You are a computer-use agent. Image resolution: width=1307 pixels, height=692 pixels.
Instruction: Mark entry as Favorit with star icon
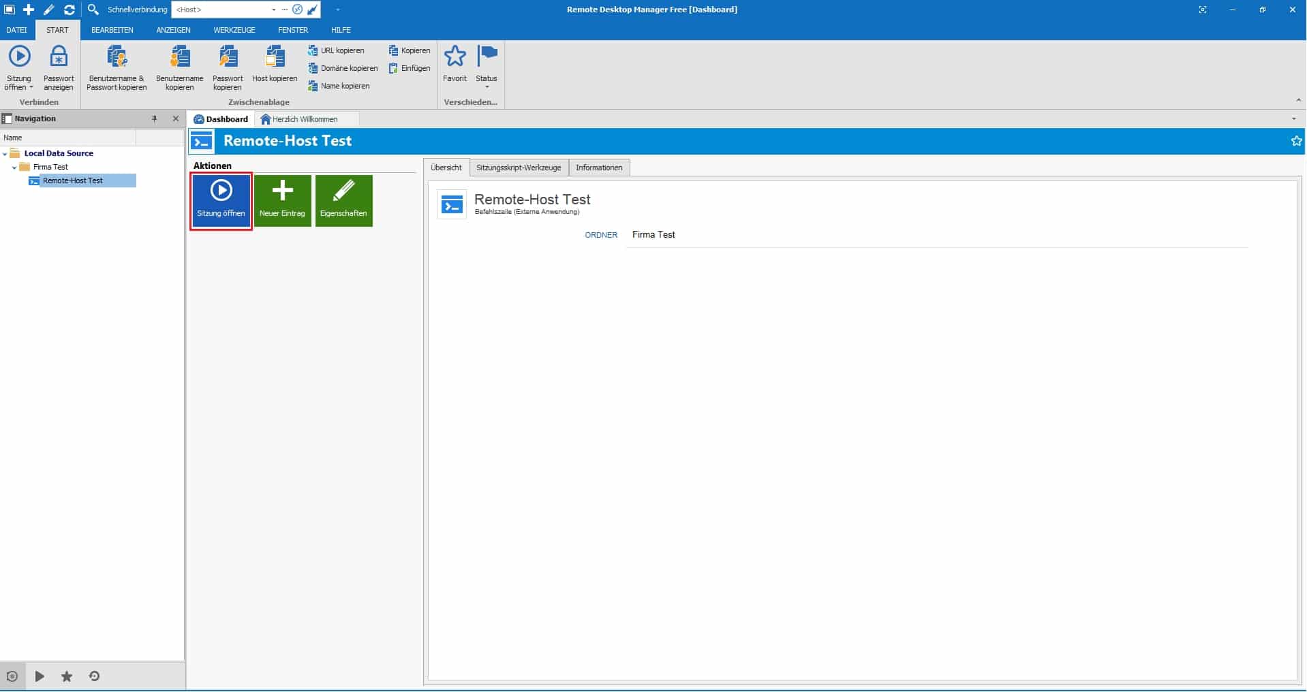(x=455, y=57)
